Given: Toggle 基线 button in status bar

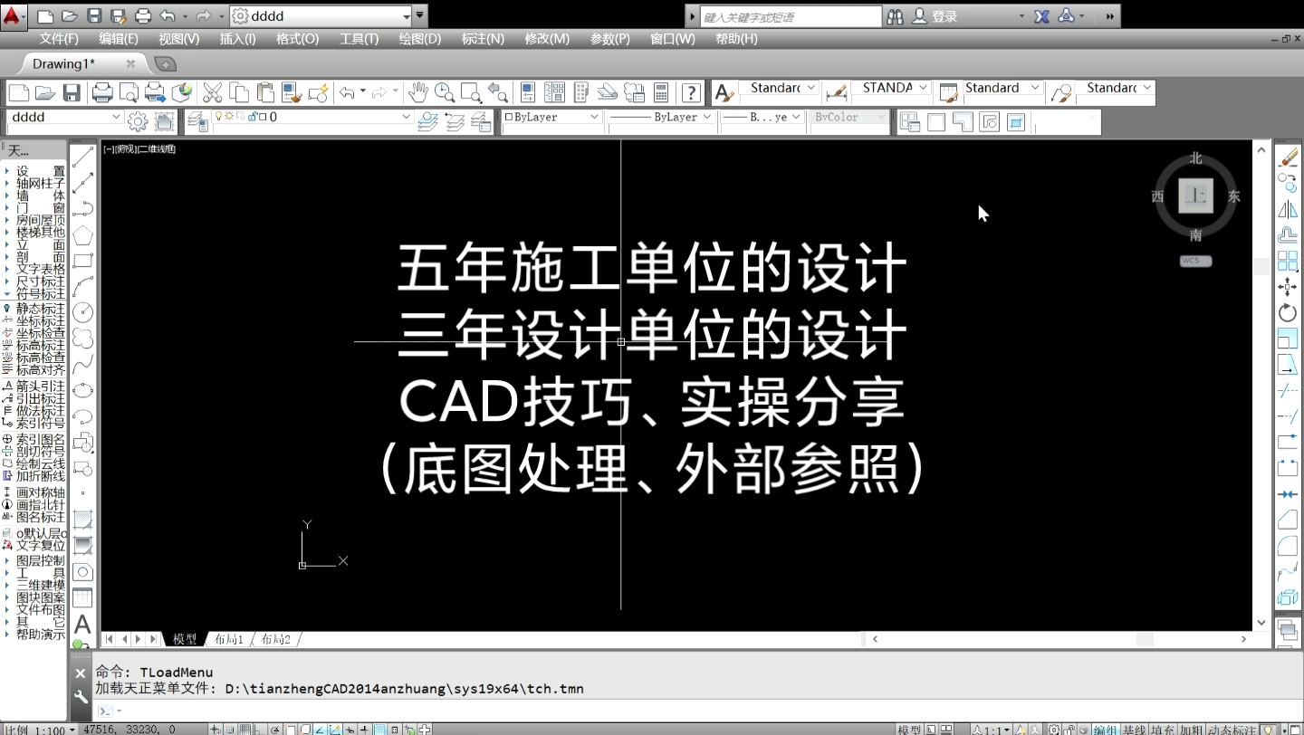Looking at the screenshot, I should 1134,730.
